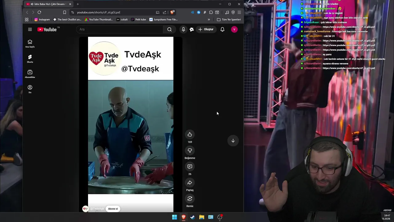Image resolution: width=394 pixels, height=222 pixels.
Task: Open YouTube notifications bell
Action: pyautogui.click(x=222, y=29)
